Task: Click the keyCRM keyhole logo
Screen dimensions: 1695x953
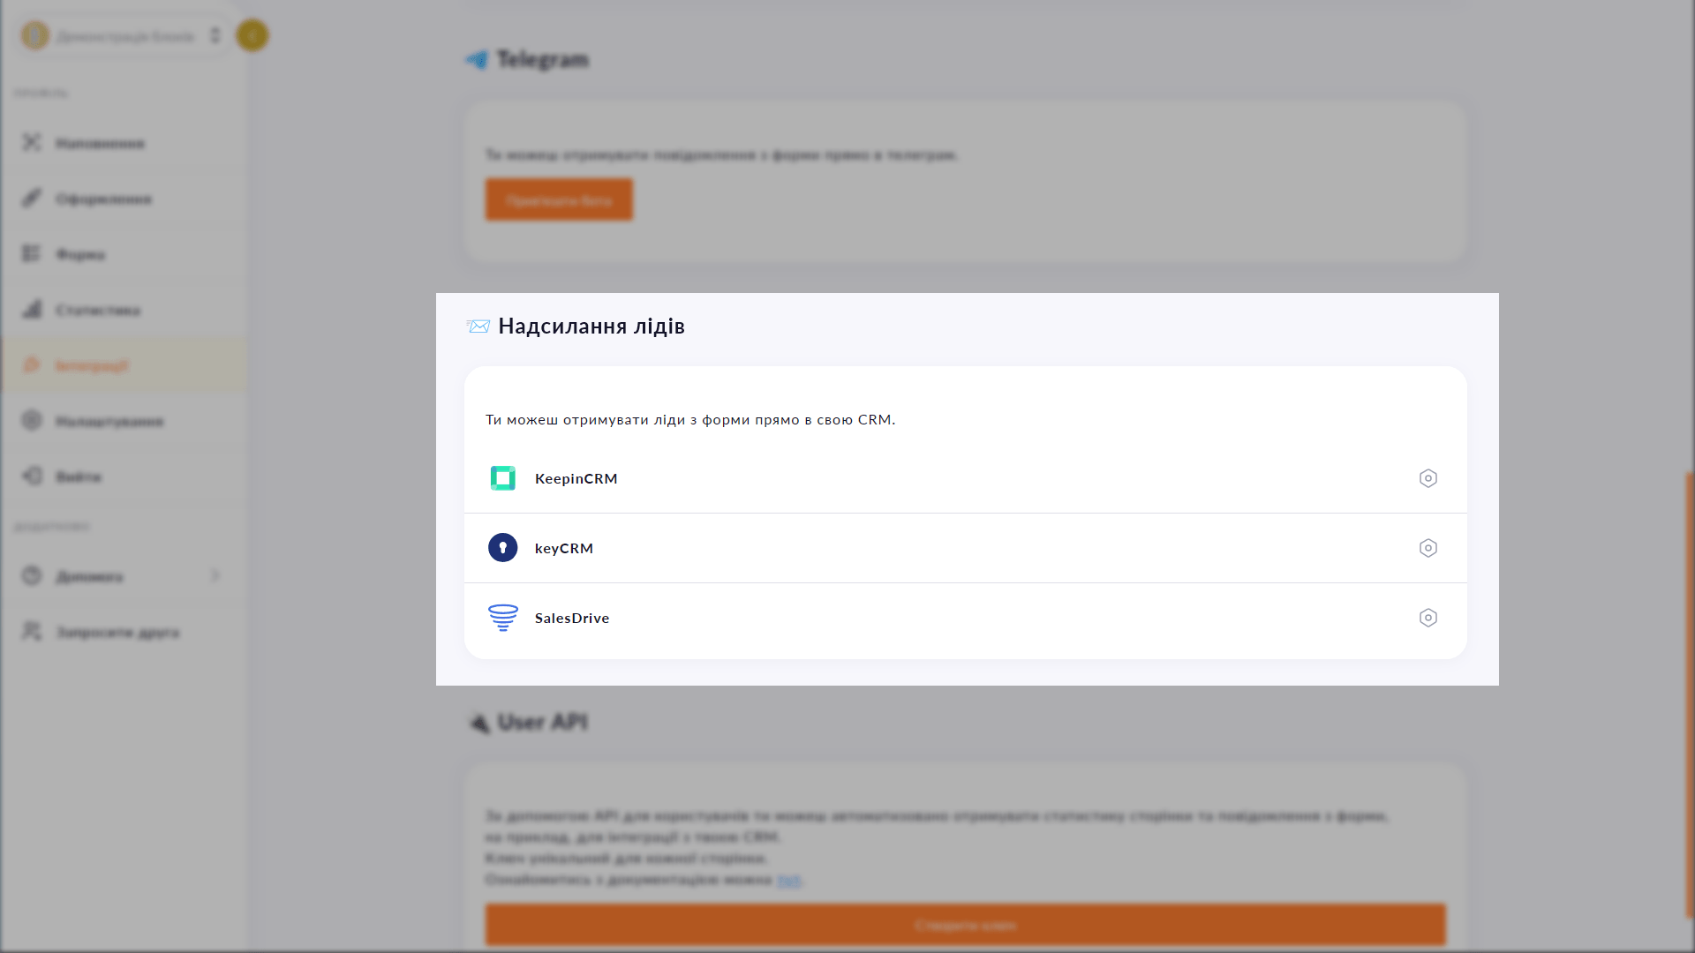Action: 503,548
